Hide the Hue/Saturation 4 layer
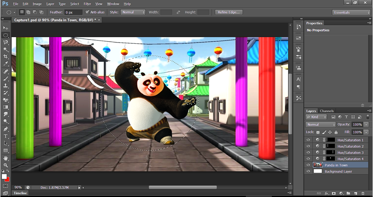Screen dimensions: 373x197 (308, 159)
